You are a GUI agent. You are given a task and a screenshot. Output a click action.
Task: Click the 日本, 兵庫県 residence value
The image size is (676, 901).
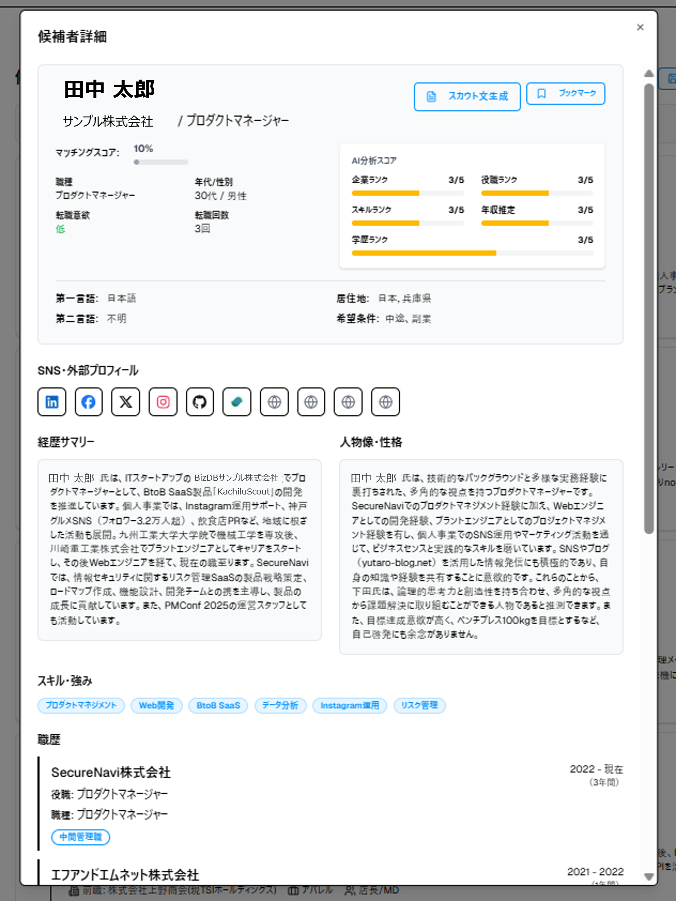click(405, 298)
